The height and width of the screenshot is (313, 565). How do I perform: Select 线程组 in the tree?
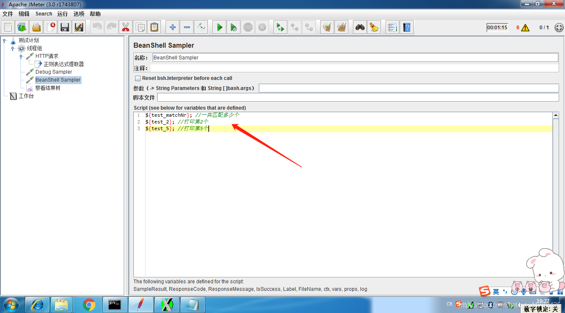pyautogui.click(x=34, y=49)
